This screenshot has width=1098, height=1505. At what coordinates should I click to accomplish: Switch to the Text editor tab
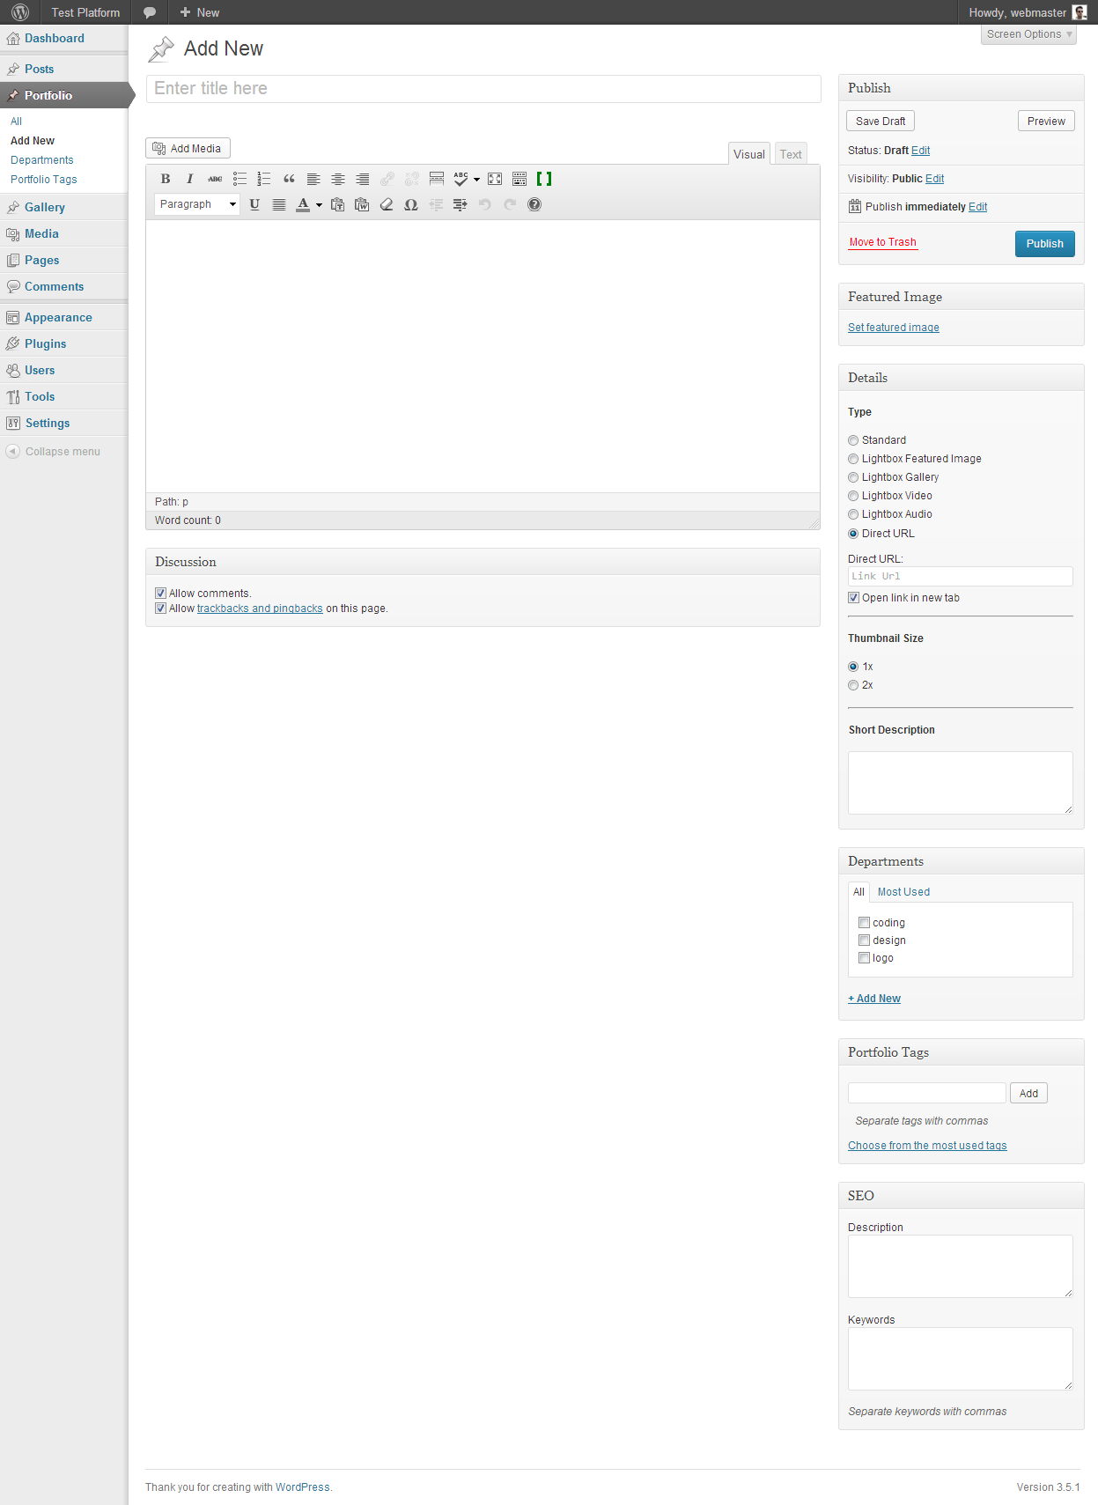click(791, 154)
